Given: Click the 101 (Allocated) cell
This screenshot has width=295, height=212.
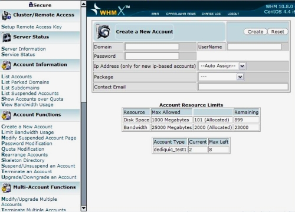Looking at the screenshot, I should click(213, 120).
